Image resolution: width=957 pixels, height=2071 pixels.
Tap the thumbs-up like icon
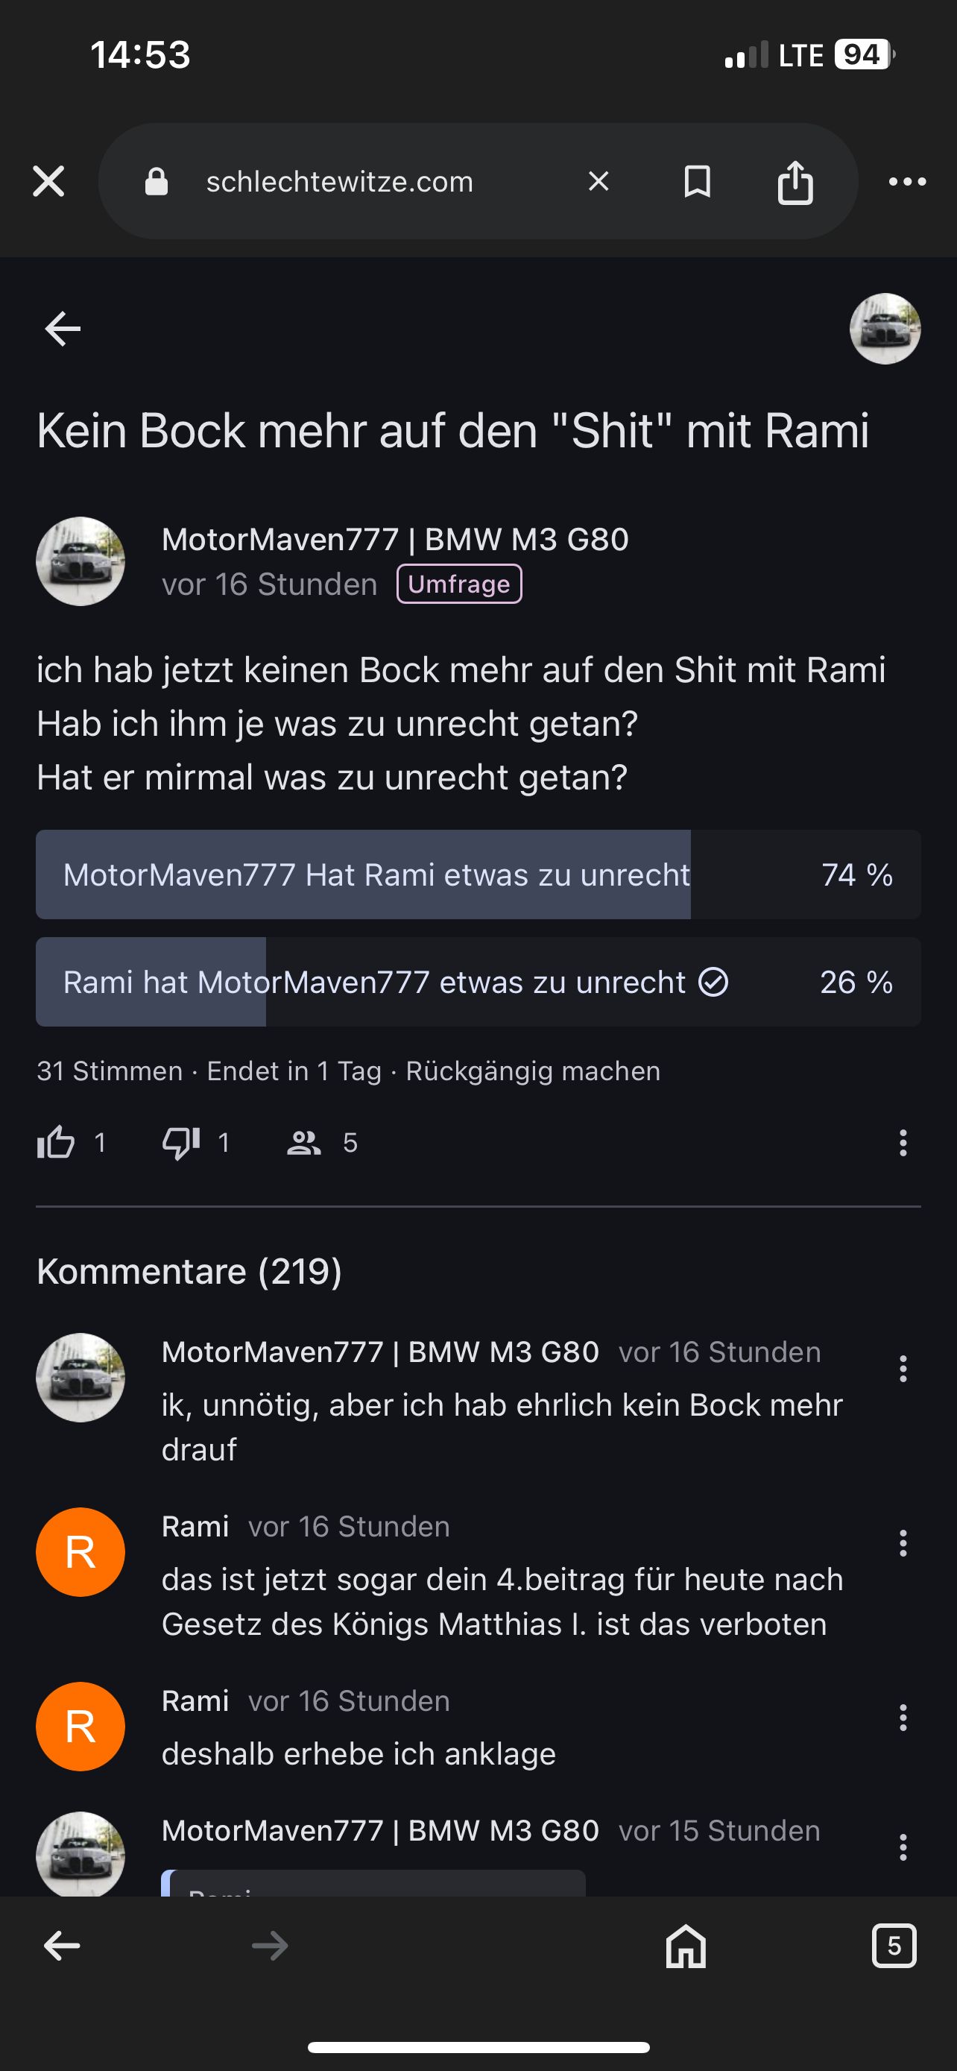[x=55, y=1142]
